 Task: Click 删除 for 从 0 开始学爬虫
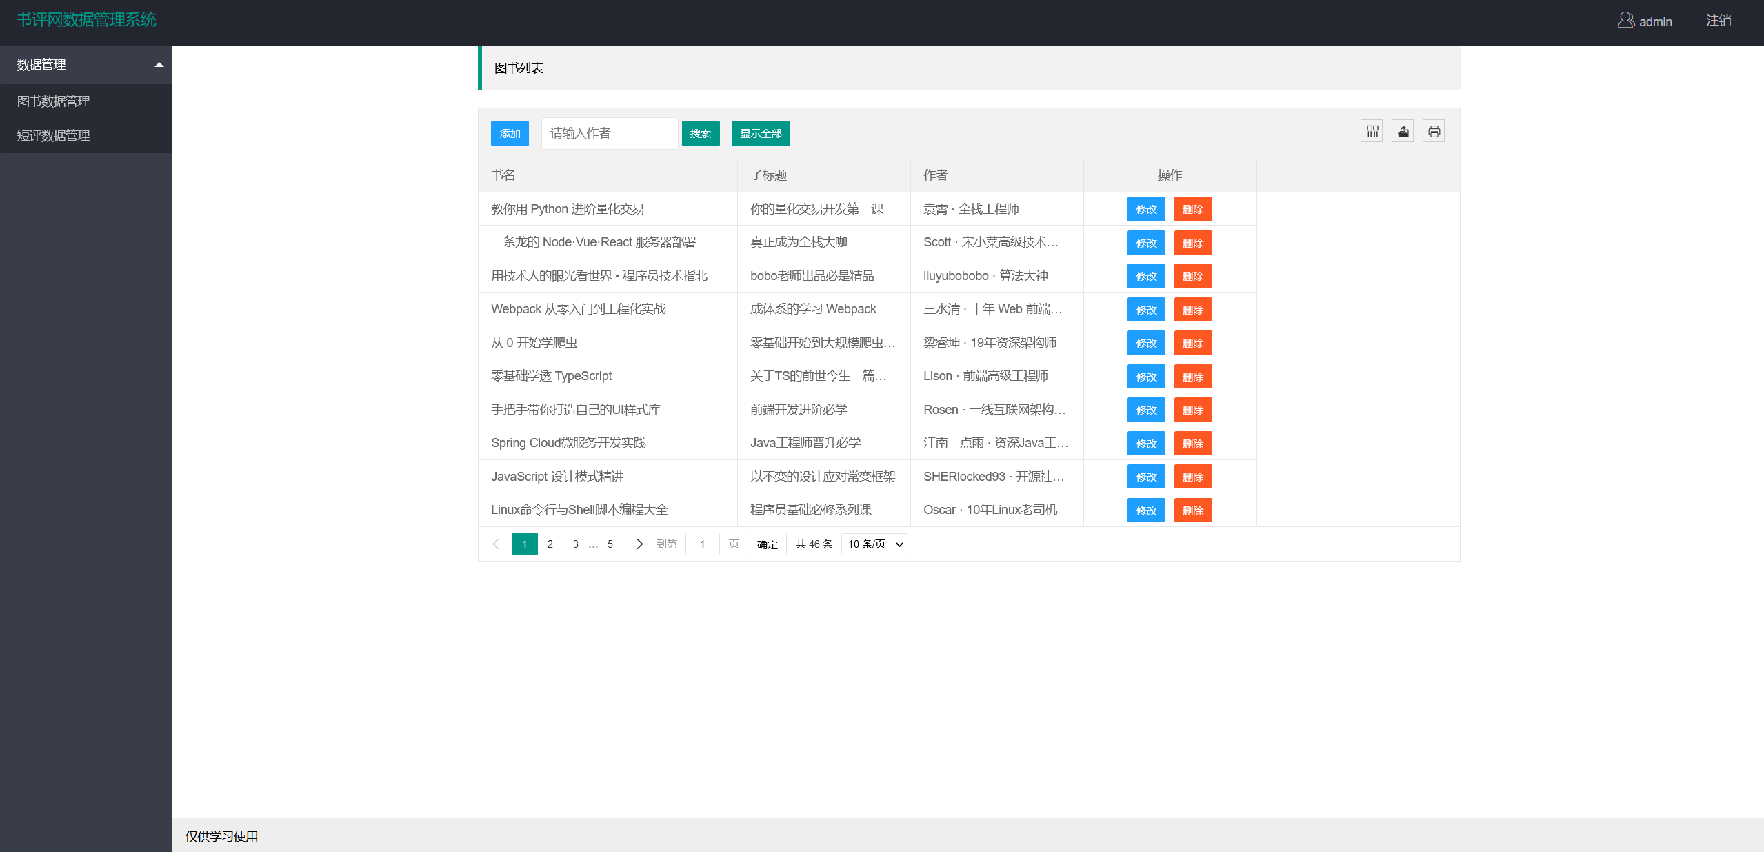[1193, 343]
